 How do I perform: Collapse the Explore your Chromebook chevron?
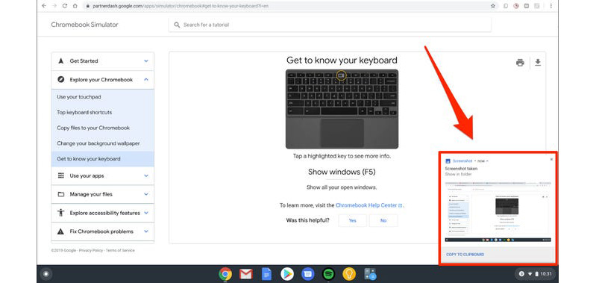[146, 79]
